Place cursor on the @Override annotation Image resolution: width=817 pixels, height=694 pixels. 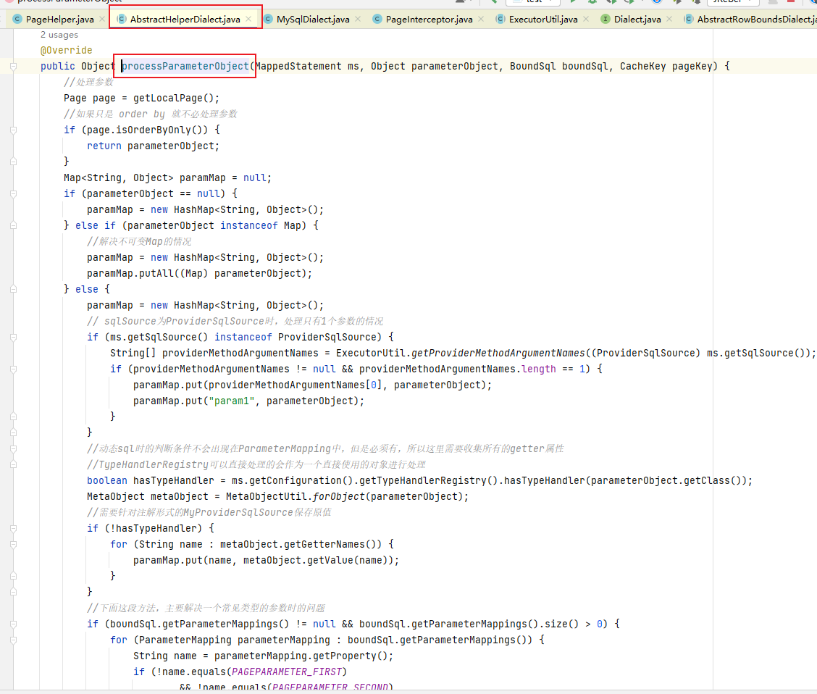[67, 51]
